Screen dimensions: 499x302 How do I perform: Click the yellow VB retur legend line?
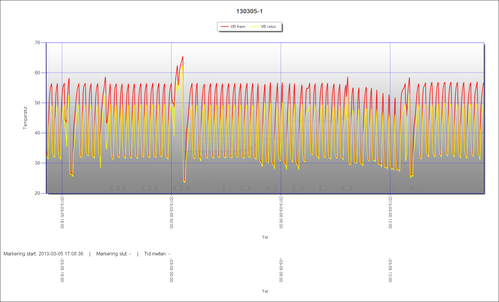tap(255, 27)
